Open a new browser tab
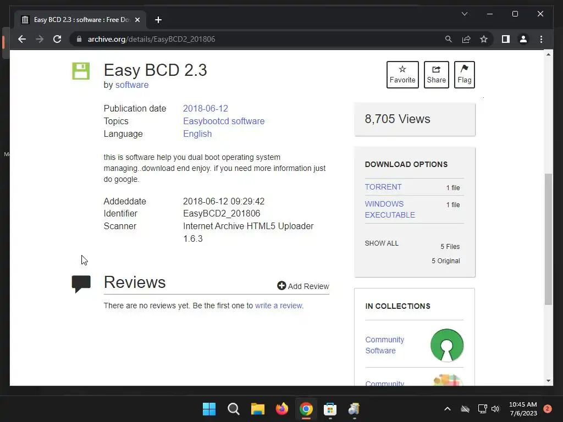 coord(158,20)
